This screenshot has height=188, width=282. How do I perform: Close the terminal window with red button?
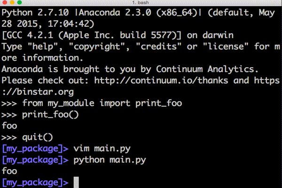(x=5, y=2)
